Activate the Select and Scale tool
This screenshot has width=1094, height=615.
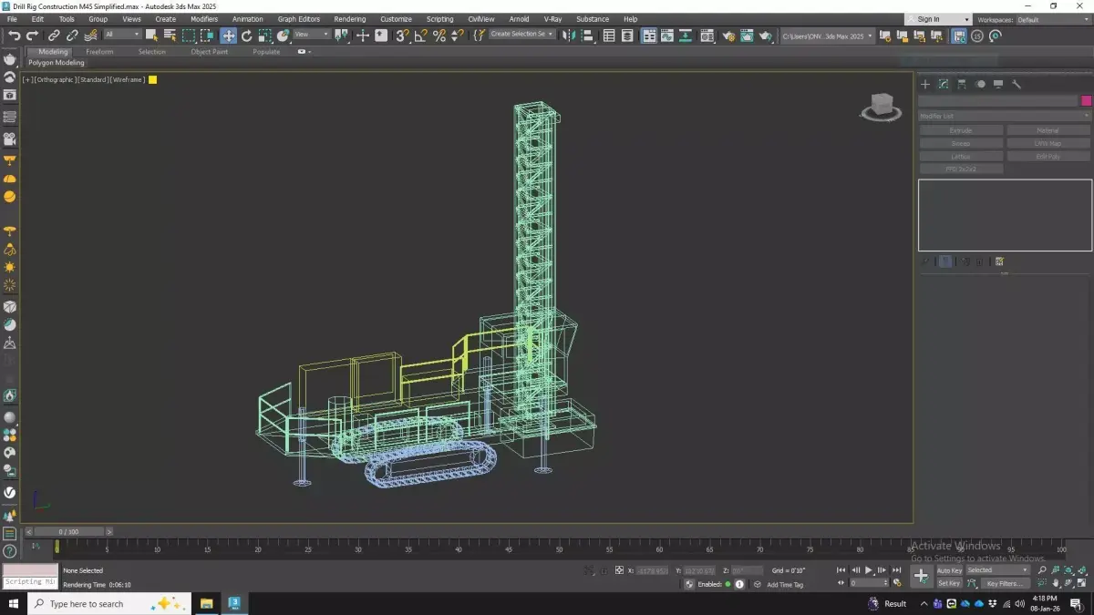[x=264, y=36]
